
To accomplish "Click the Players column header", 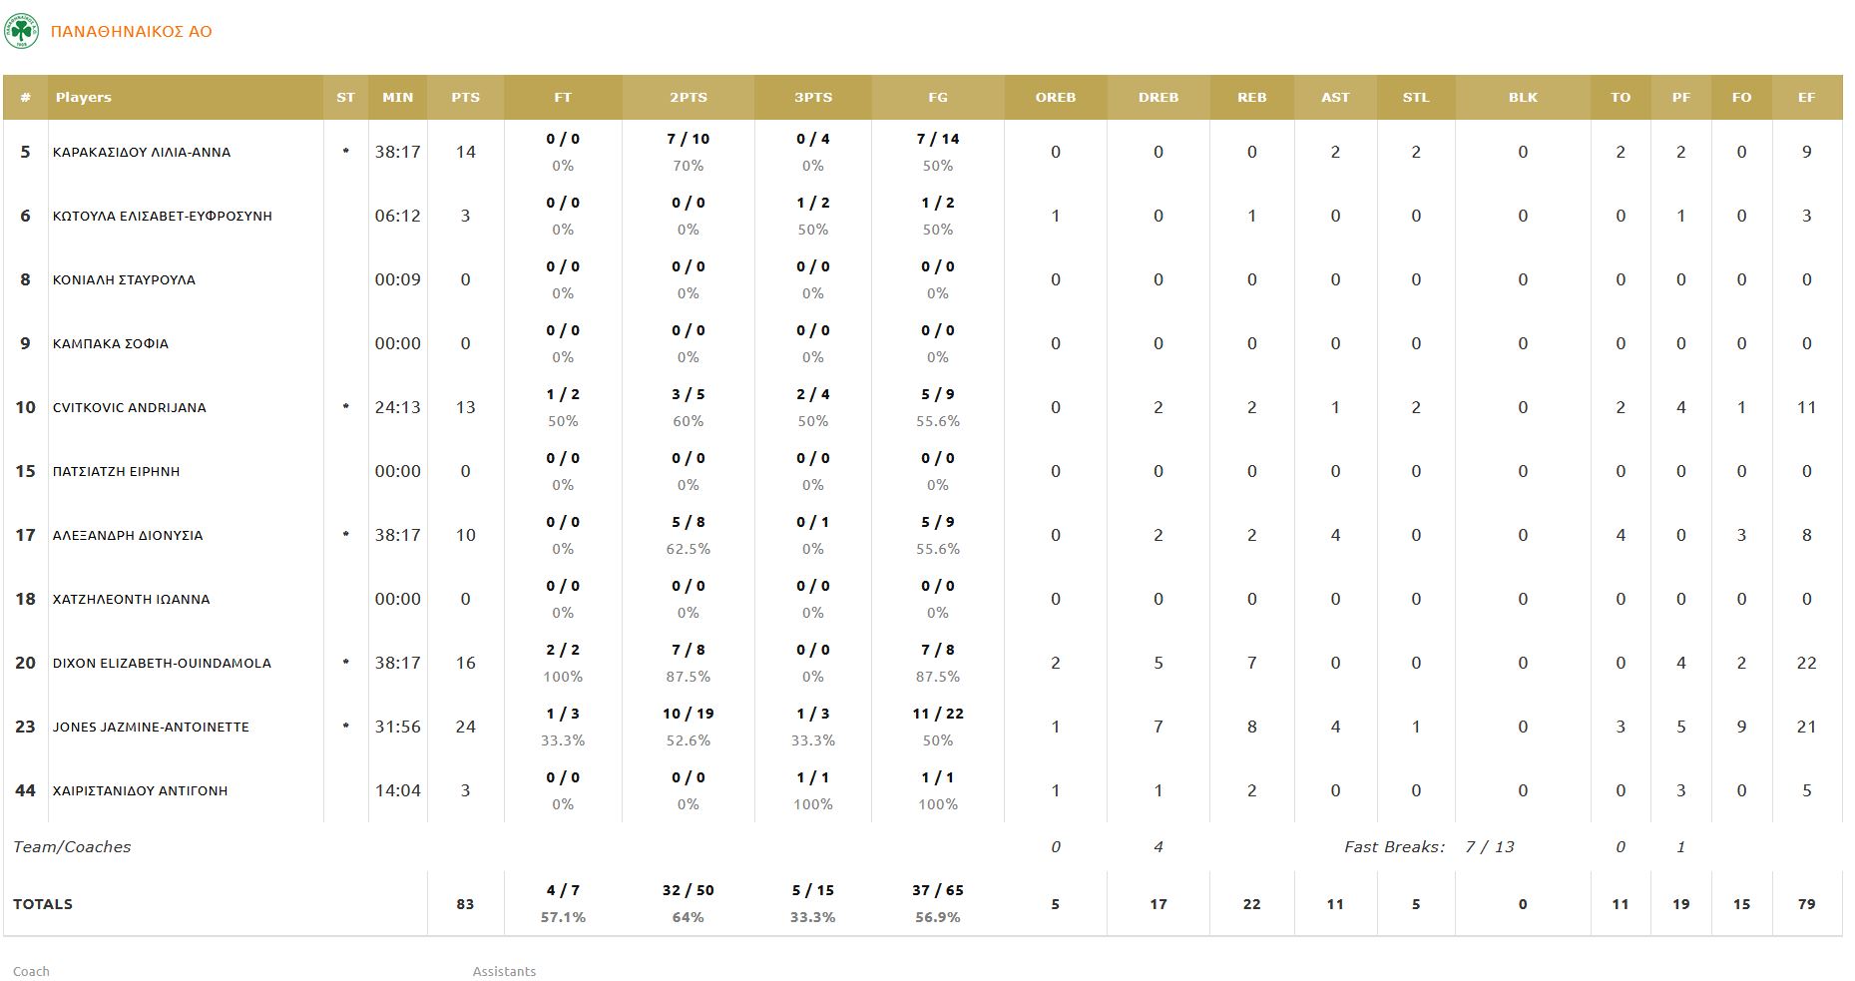I will pyautogui.click(x=84, y=98).
